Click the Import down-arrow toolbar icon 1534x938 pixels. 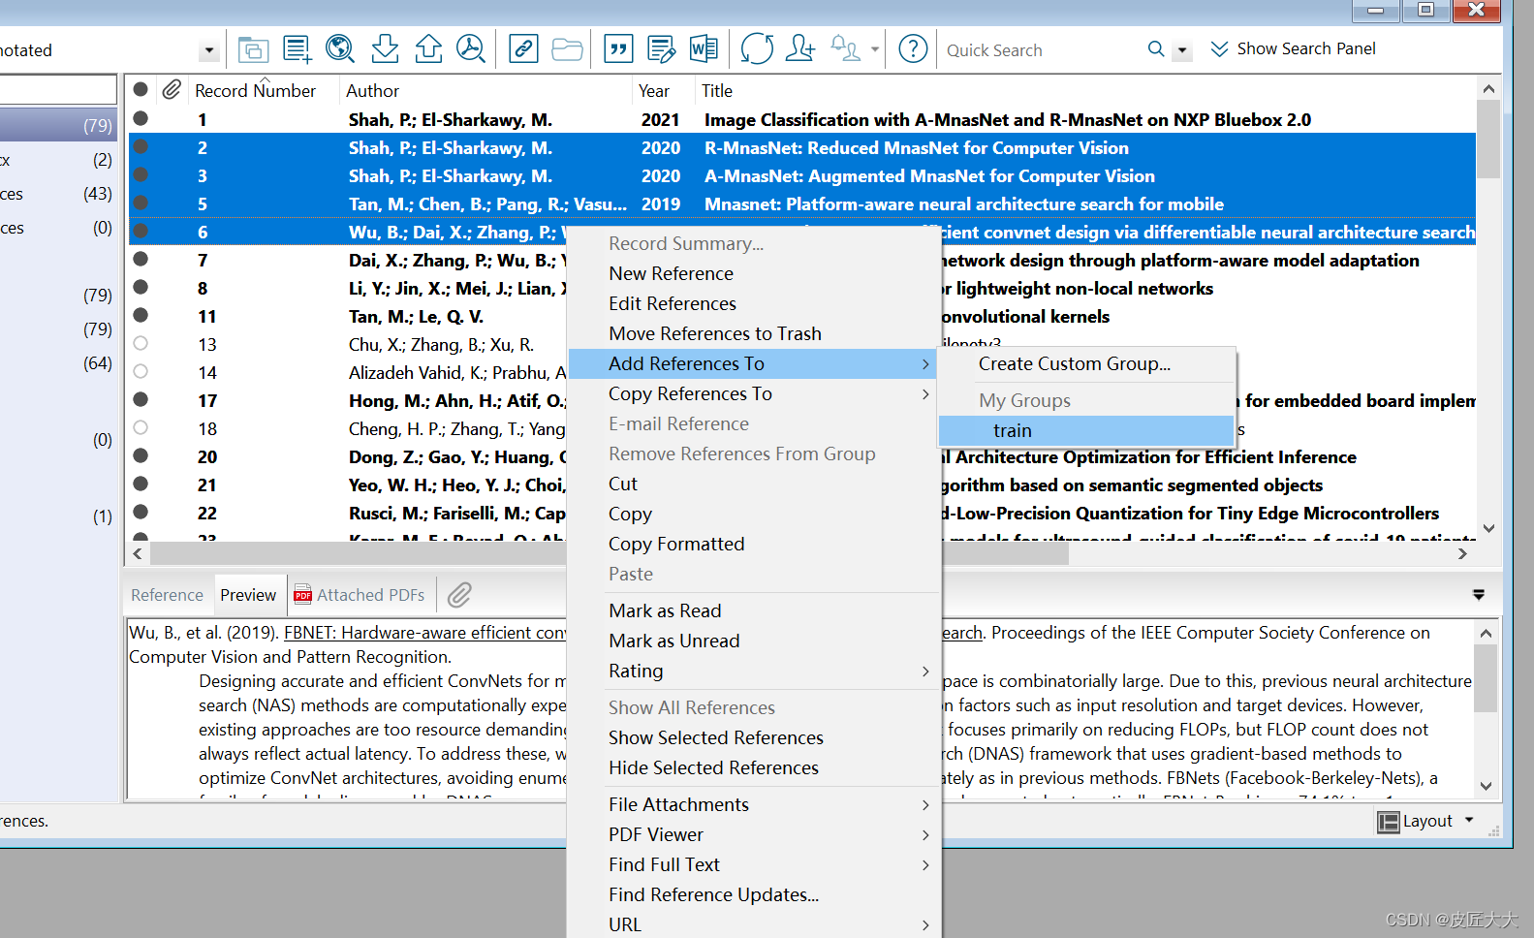point(385,48)
